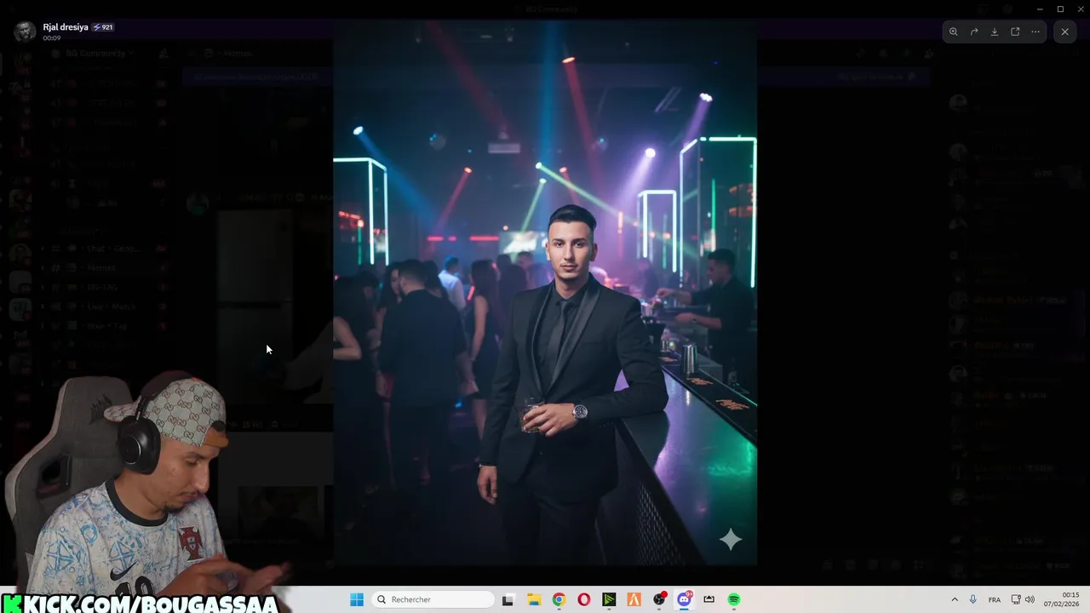Show hidden system tray icons
The width and height of the screenshot is (1090, 613).
pos(955,599)
